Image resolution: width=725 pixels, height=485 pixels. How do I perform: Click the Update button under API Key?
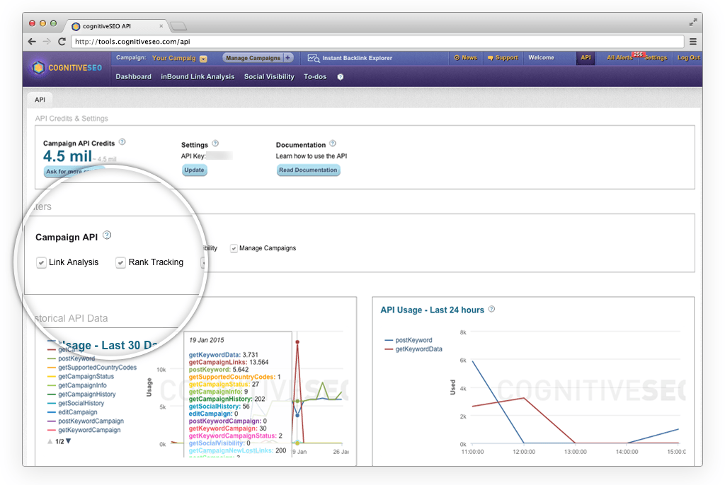point(194,170)
